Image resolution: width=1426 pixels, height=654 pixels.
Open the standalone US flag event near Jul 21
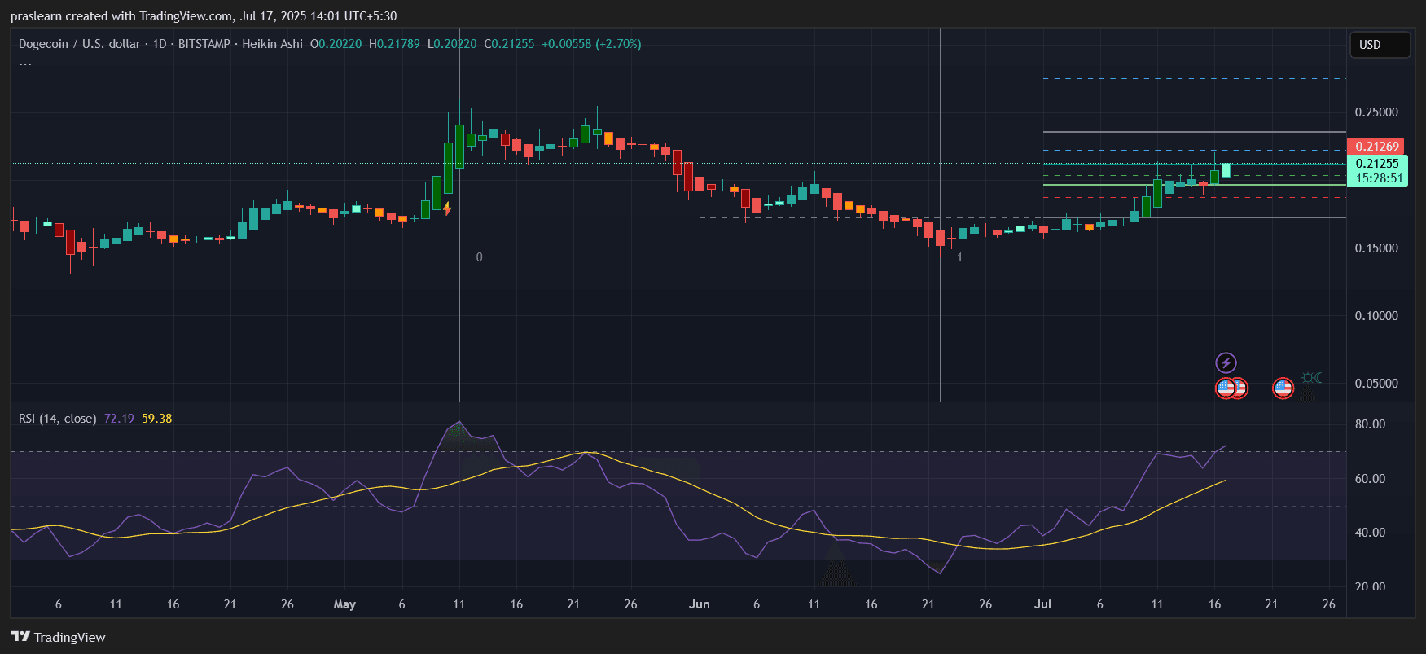(x=1283, y=388)
